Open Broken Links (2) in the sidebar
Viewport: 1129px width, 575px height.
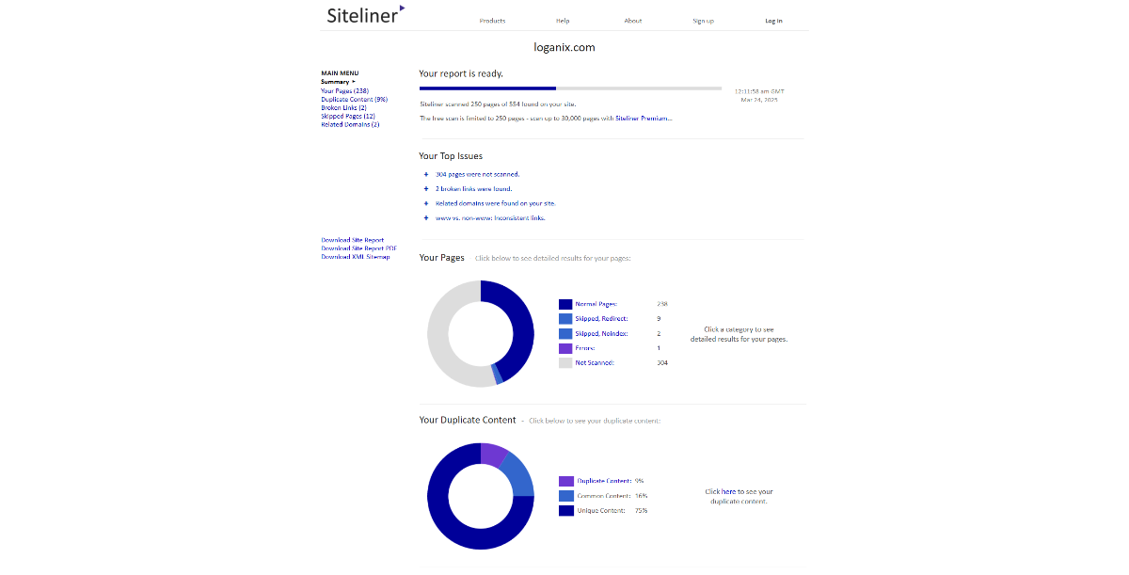(x=343, y=107)
